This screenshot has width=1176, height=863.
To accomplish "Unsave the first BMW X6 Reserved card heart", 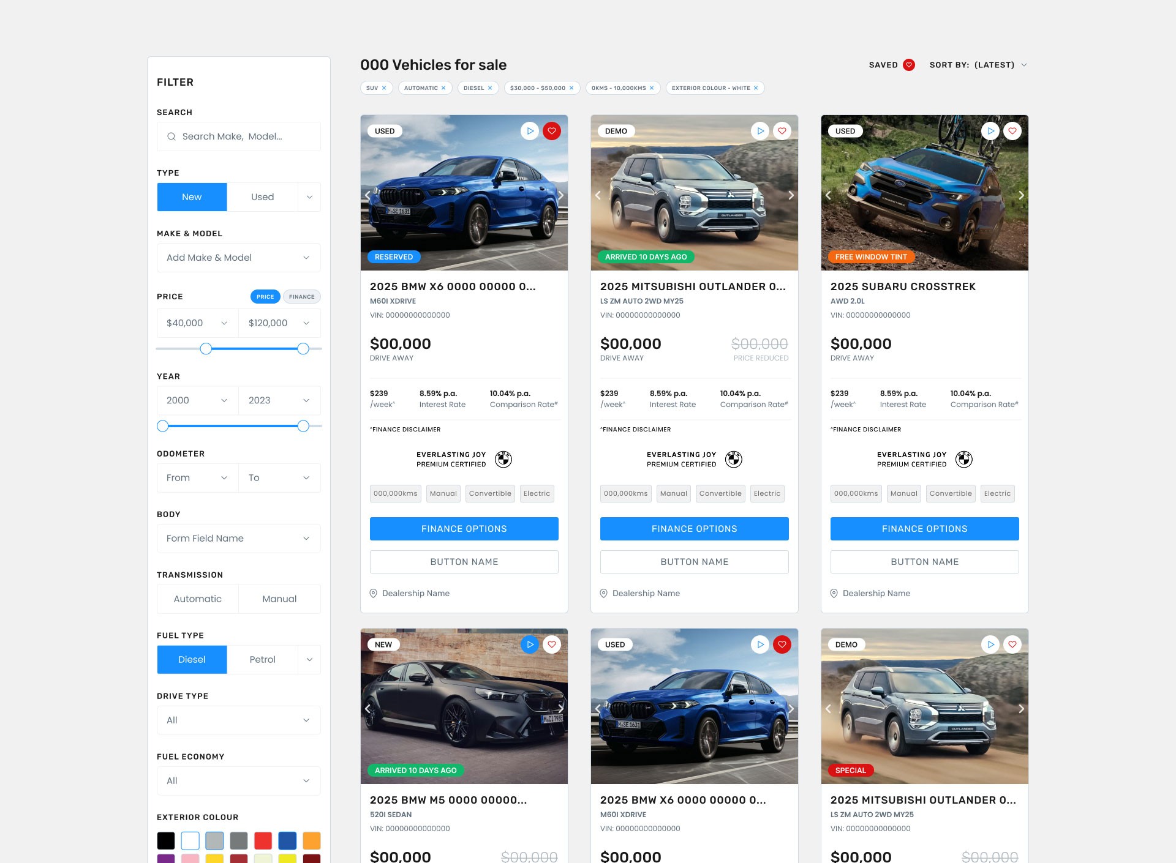I will pos(552,131).
